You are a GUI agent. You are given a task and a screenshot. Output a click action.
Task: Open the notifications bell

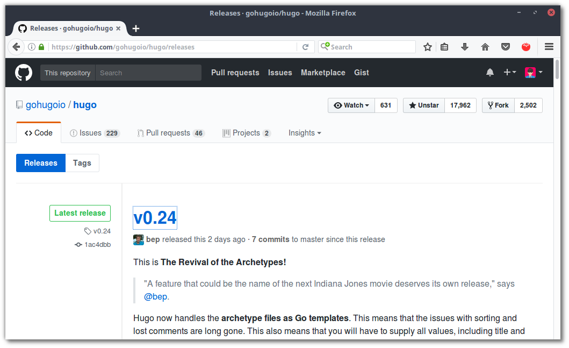pyautogui.click(x=489, y=72)
